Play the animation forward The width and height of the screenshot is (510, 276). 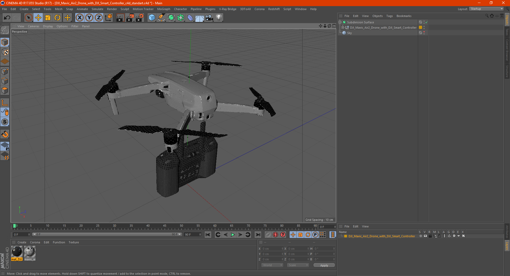[233, 235]
